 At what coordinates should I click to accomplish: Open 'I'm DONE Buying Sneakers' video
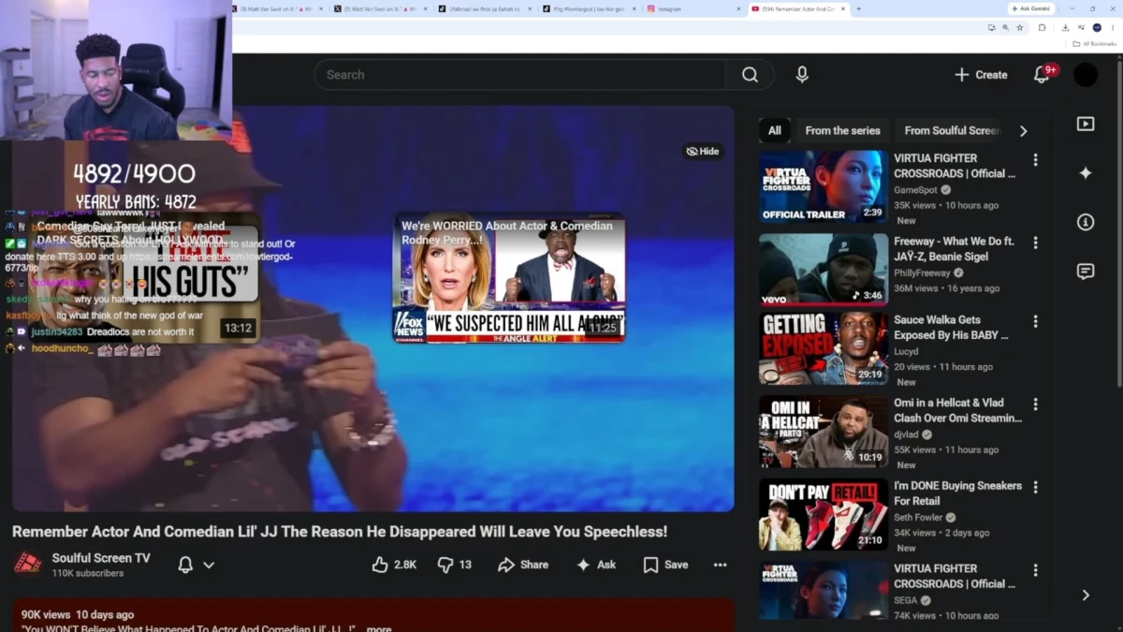coord(957,493)
